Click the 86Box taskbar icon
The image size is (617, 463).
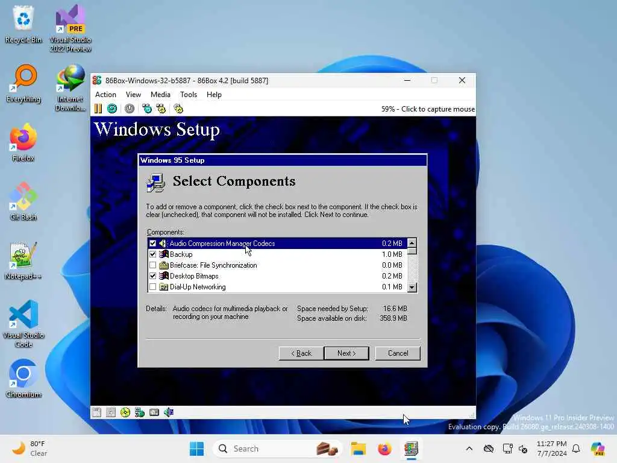[x=411, y=449]
